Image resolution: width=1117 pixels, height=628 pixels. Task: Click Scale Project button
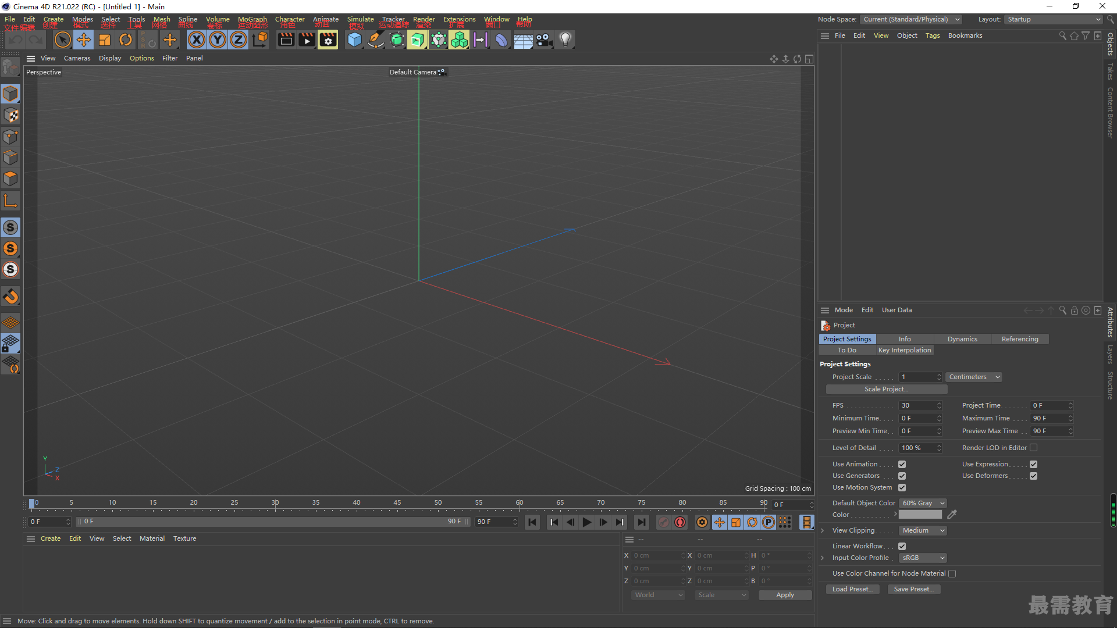point(887,389)
